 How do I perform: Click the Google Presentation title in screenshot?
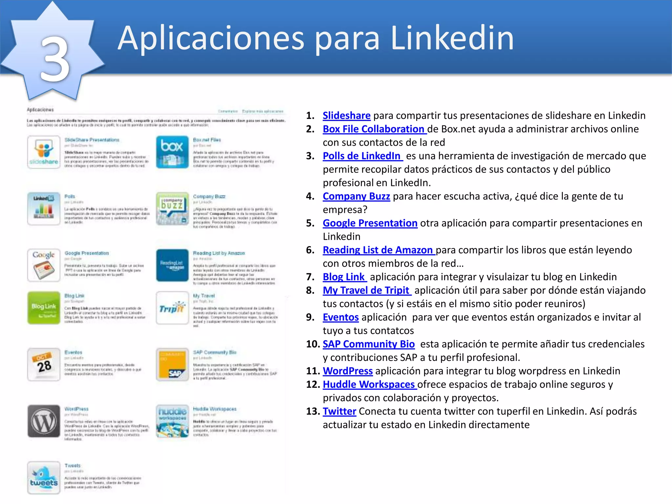point(87,253)
